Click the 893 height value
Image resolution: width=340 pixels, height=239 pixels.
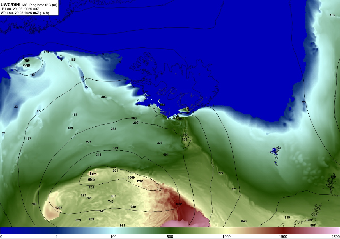click(83, 195)
